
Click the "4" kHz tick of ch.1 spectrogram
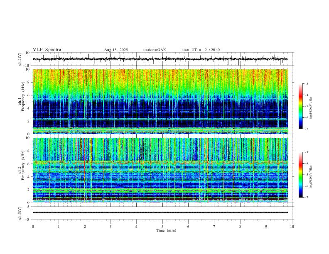(x=29, y=108)
